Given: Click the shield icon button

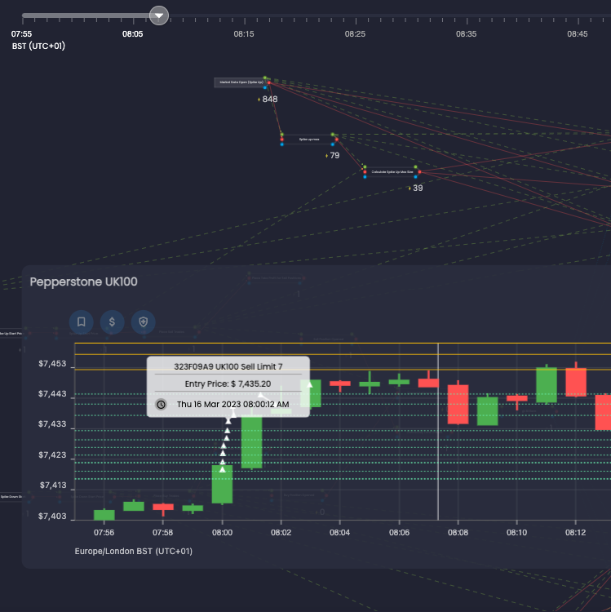Looking at the screenshot, I should tap(144, 322).
